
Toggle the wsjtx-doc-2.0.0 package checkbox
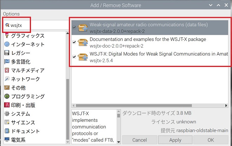74,42
